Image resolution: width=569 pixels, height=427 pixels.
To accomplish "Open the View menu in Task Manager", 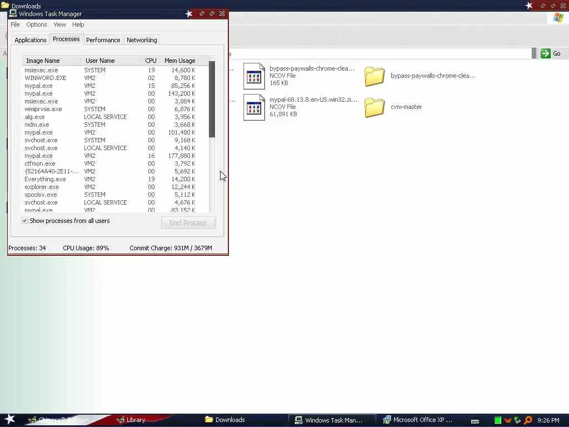I will (59, 24).
